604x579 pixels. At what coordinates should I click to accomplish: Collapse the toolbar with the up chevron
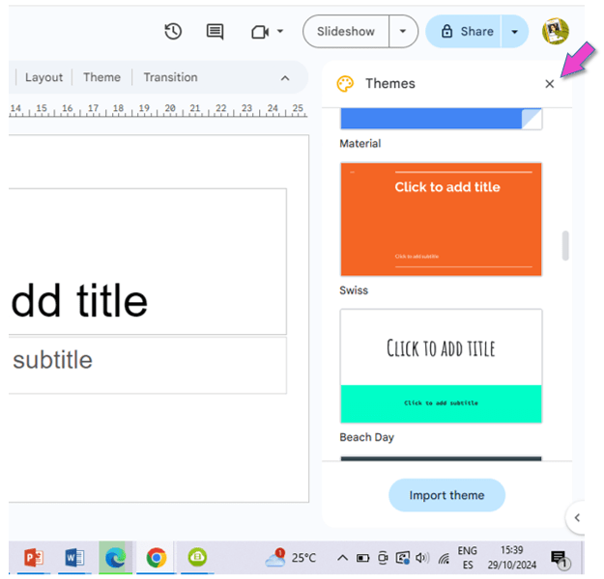tap(285, 78)
